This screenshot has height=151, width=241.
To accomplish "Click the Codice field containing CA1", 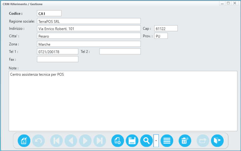I will tap(49, 14).
